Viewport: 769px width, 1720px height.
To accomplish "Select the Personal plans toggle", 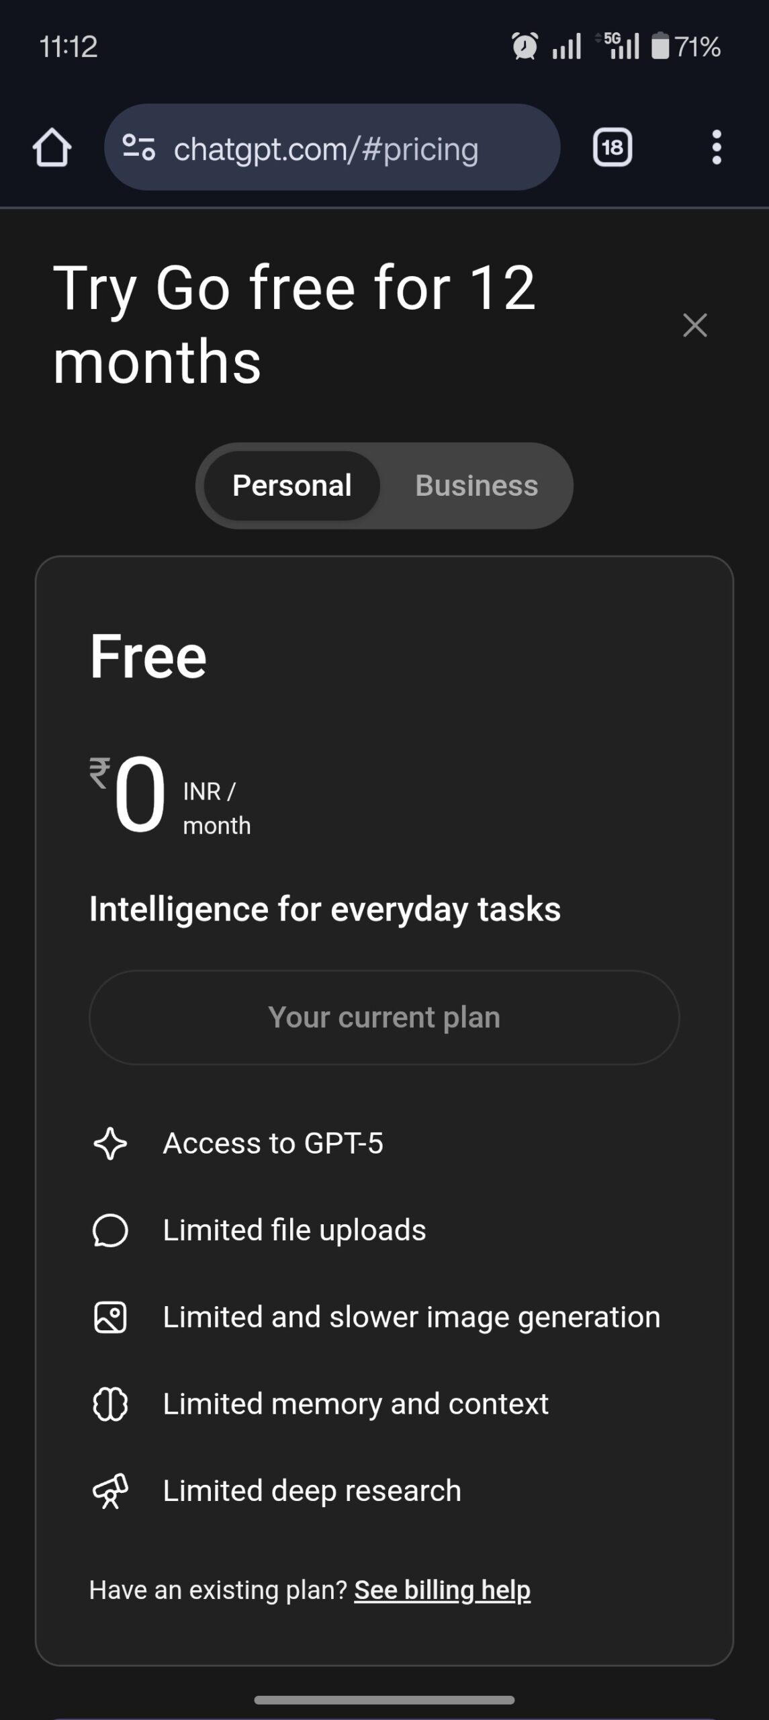I will click(x=293, y=486).
